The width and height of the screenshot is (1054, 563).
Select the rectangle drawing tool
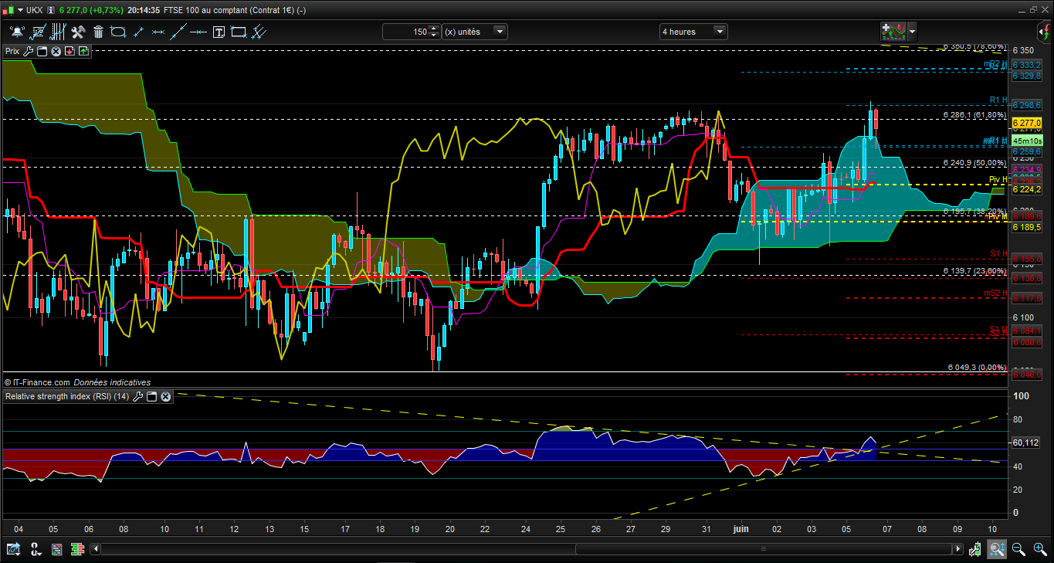(239, 32)
